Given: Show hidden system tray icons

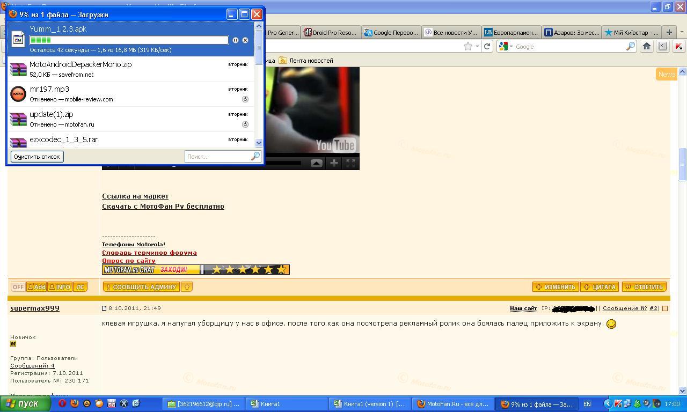Looking at the screenshot, I should click(608, 403).
